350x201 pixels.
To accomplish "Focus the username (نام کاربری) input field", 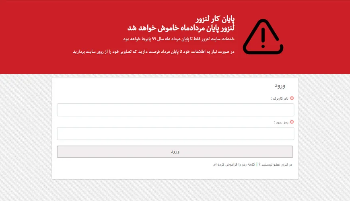I will [175, 110].
